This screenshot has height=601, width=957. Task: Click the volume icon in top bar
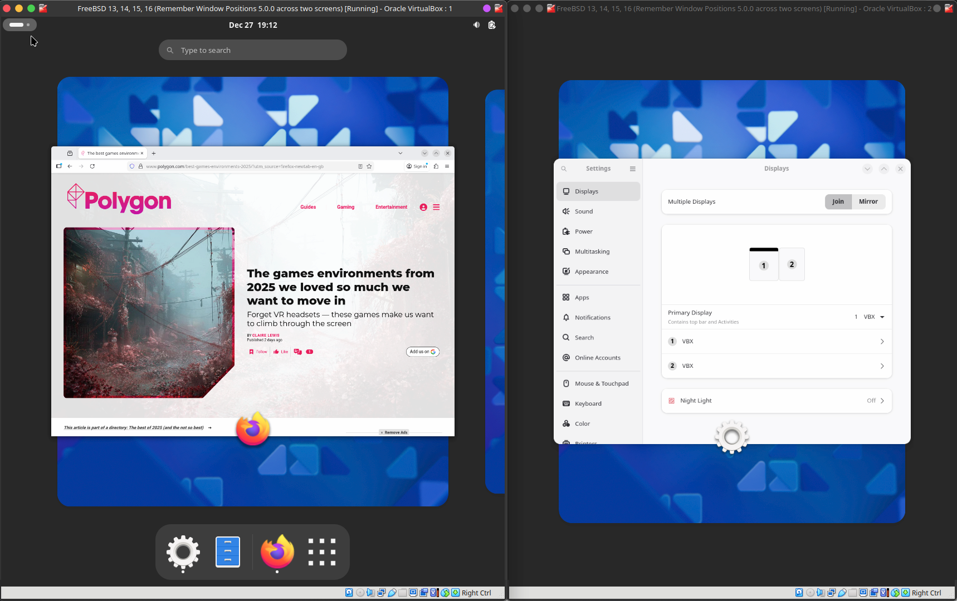click(x=476, y=25)
